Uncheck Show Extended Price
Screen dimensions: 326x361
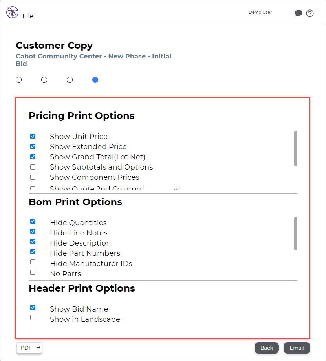coord(33,147)
